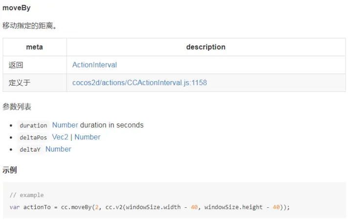
Task: Click the deltaY parameter name
Action: click(30, 150)
